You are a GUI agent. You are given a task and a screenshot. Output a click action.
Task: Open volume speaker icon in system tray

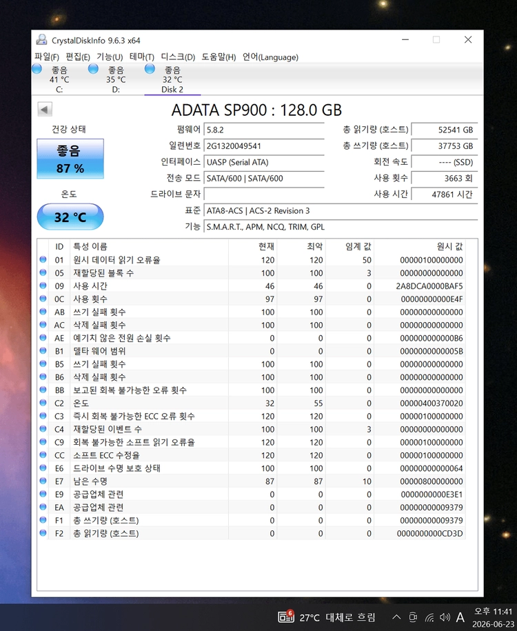445,617
